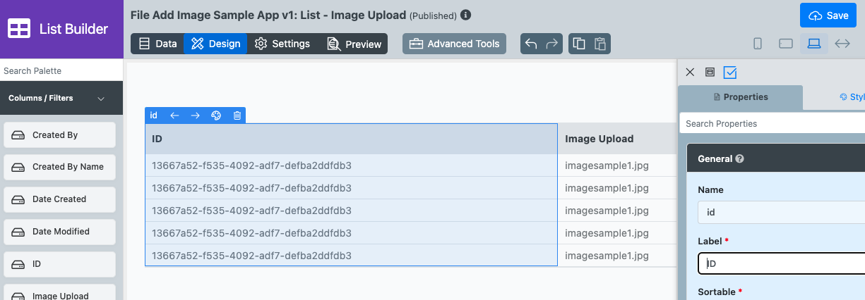The height and width of the screenshot is (300, 865).
Task: Open the Settings tab
Action: pos(282,44)
